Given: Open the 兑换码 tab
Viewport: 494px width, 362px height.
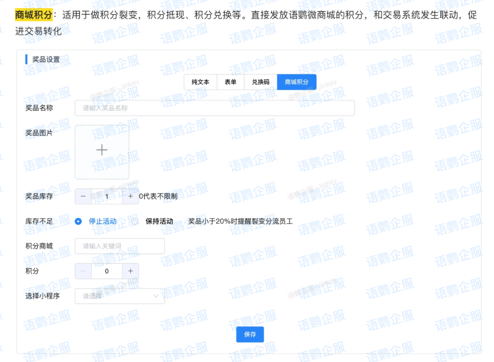Looking at the screenshot, I should pyautogui.click(x=261, y=82).
